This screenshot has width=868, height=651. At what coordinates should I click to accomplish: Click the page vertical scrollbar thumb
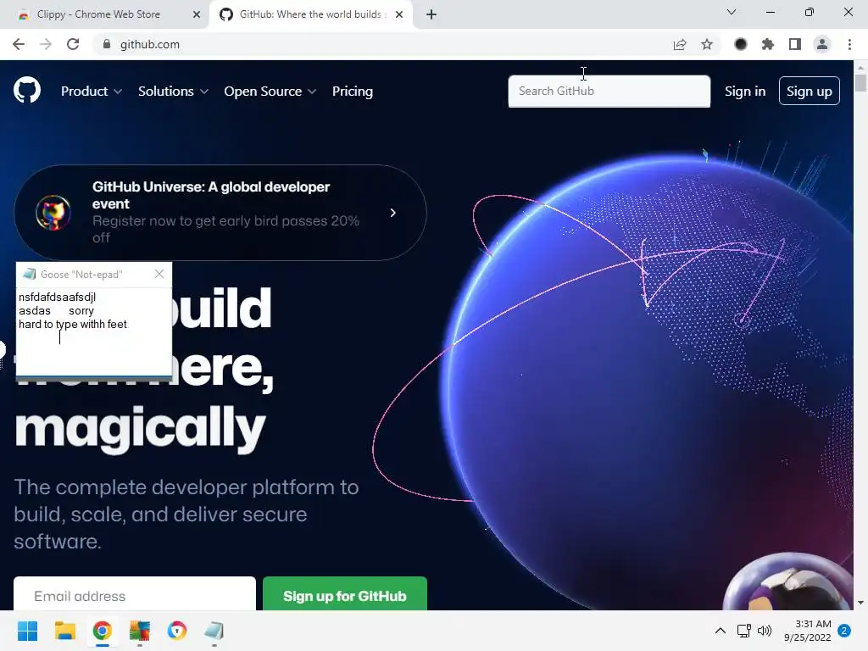coord(860,82)
